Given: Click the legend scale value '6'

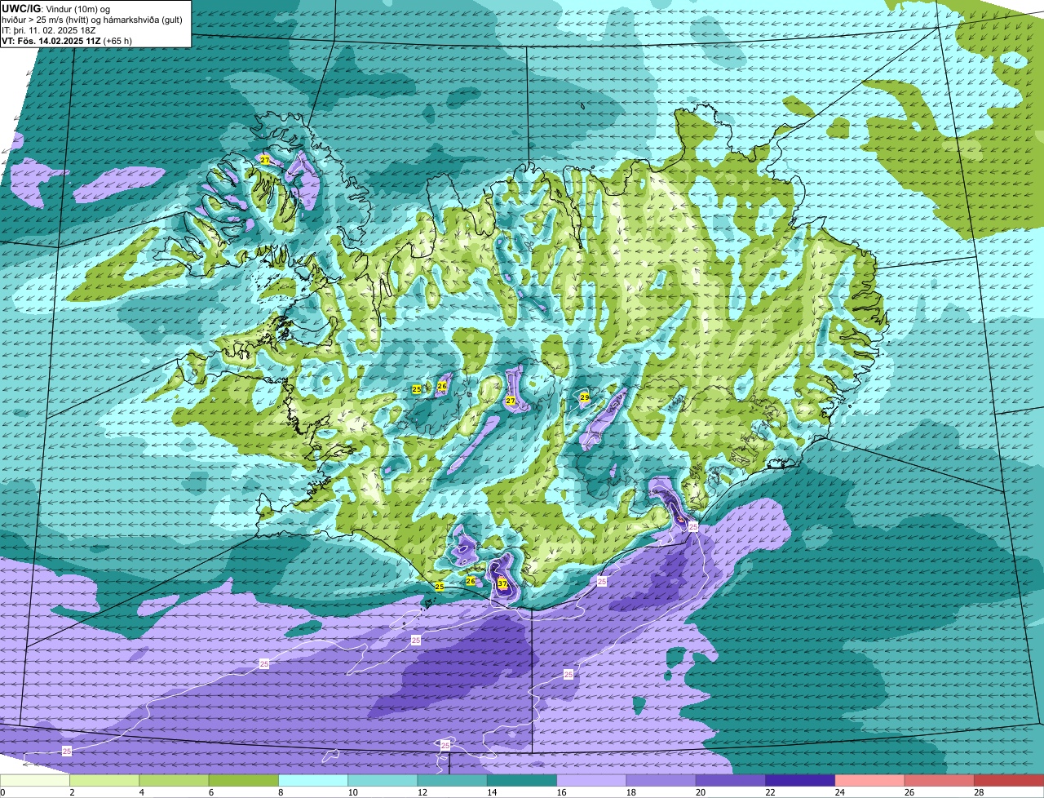Looking at the screenshot, I should [211, 792].
